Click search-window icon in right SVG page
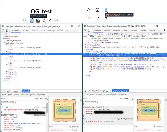 106,18
